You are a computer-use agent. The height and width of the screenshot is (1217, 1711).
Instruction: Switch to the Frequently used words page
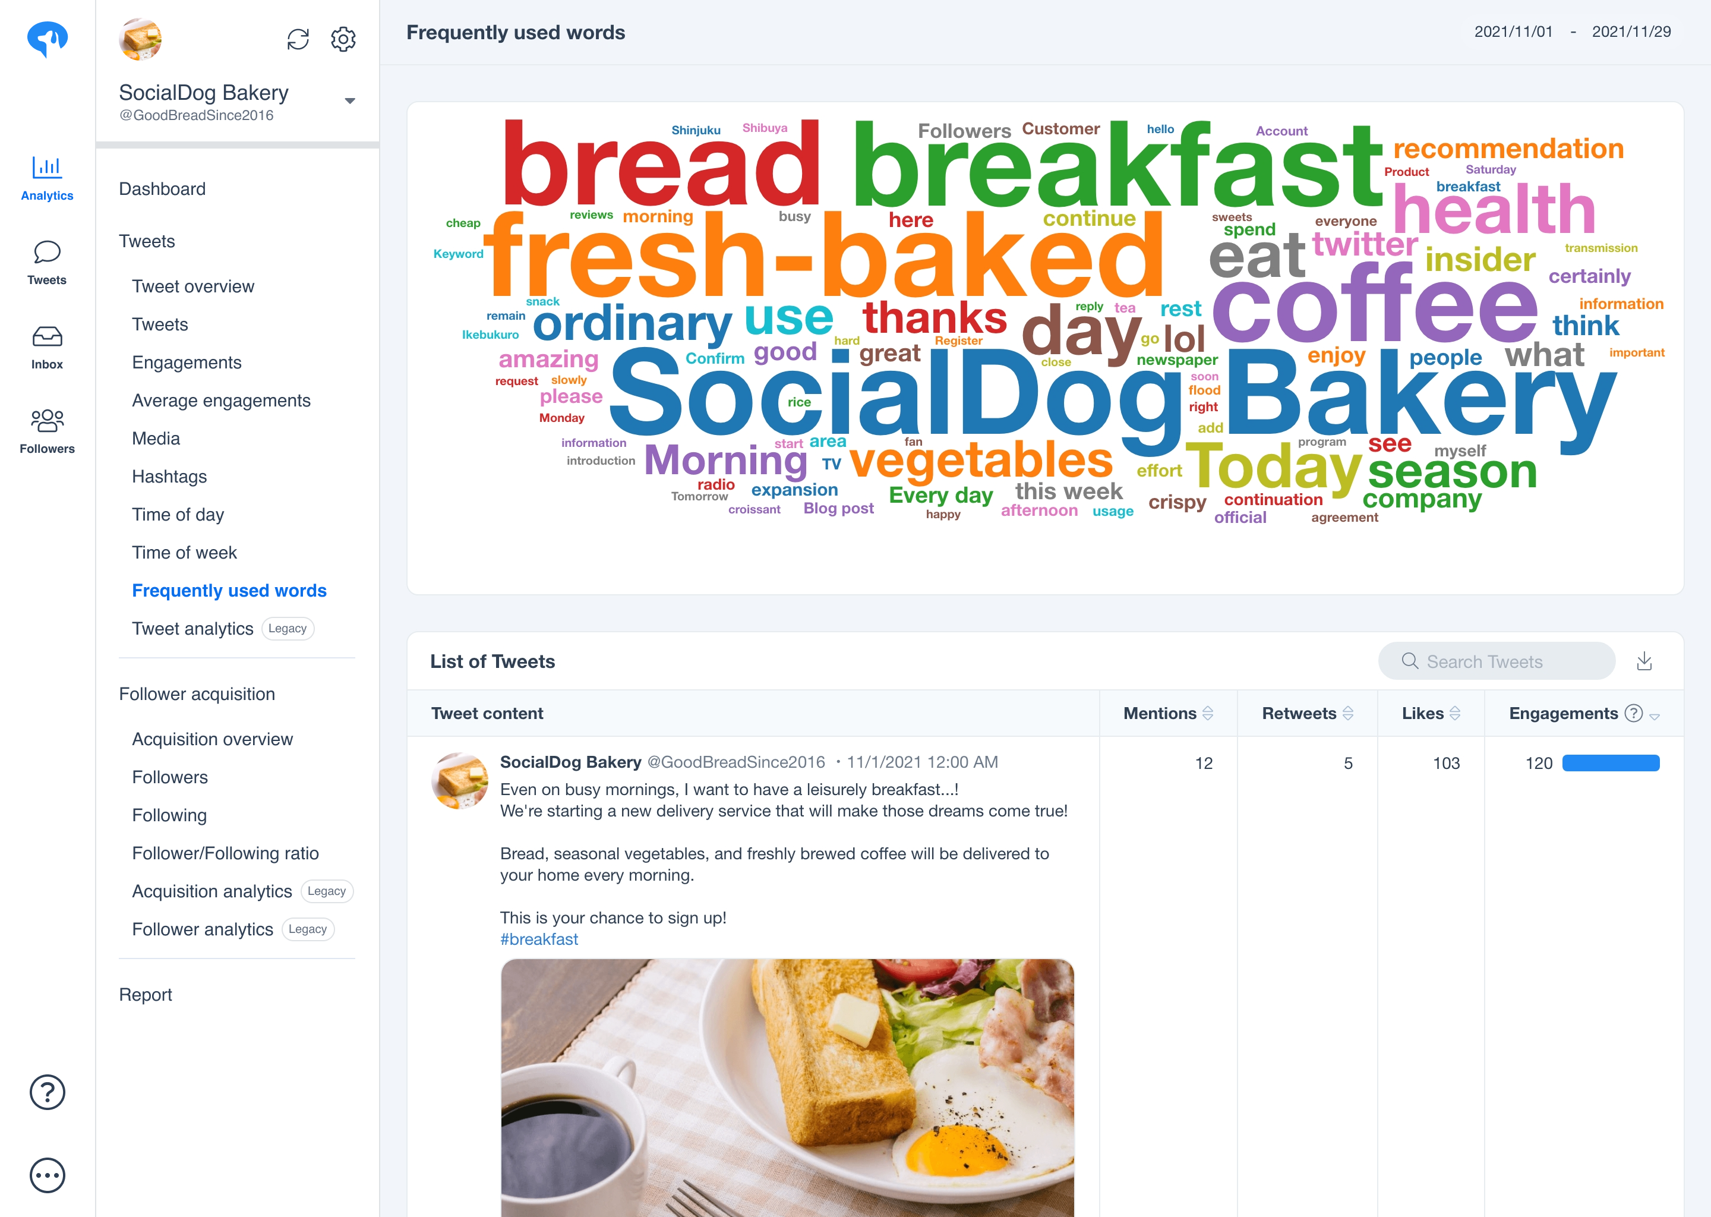point(229,591)
